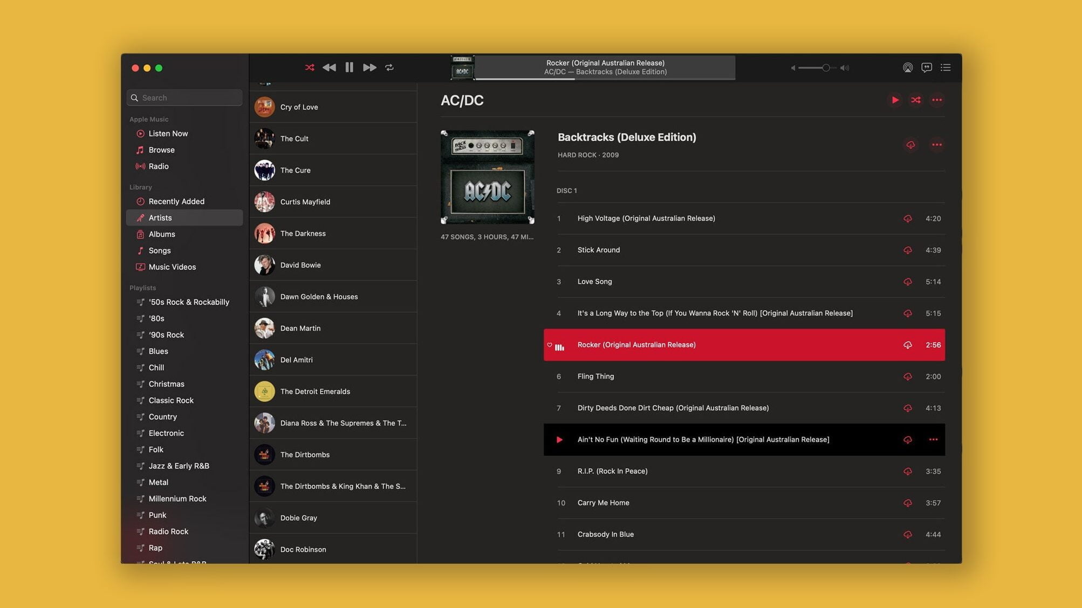This screenshot has width=1082, height=608.
Task: Toggle repeat mode button
Action: [389, 67]
